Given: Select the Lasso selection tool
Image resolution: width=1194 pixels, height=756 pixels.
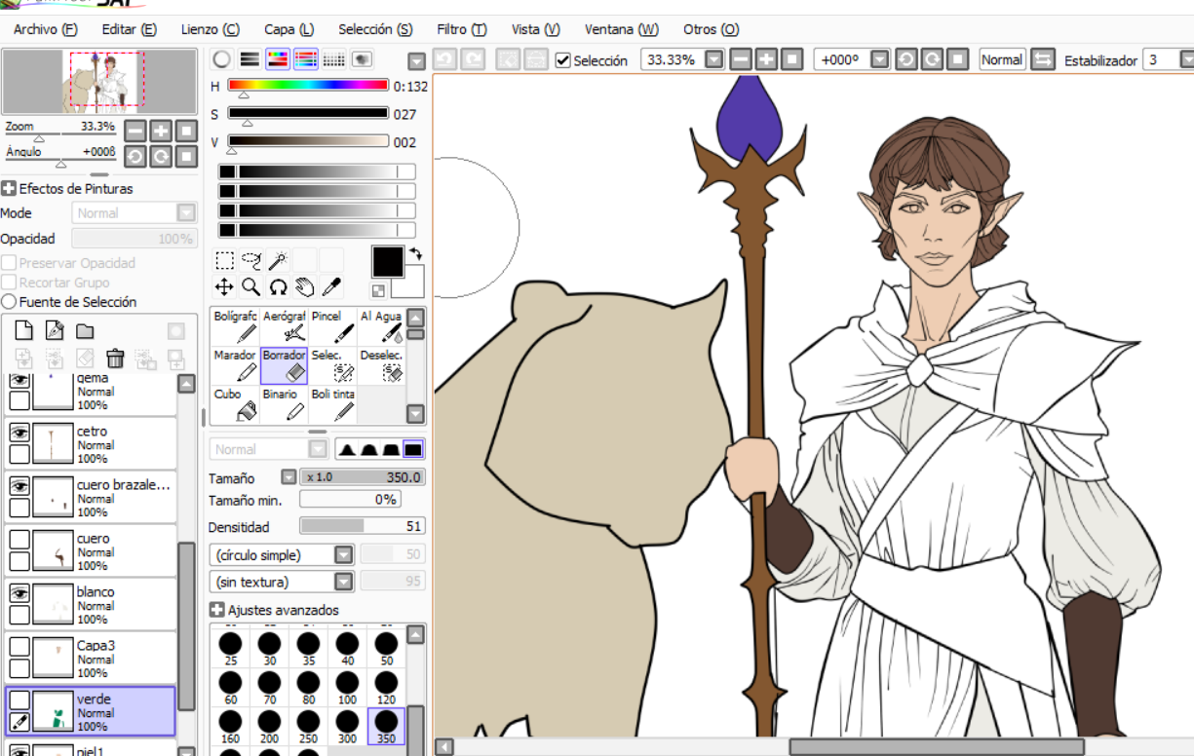Looking at the screenshot, I should click(251, 260).
